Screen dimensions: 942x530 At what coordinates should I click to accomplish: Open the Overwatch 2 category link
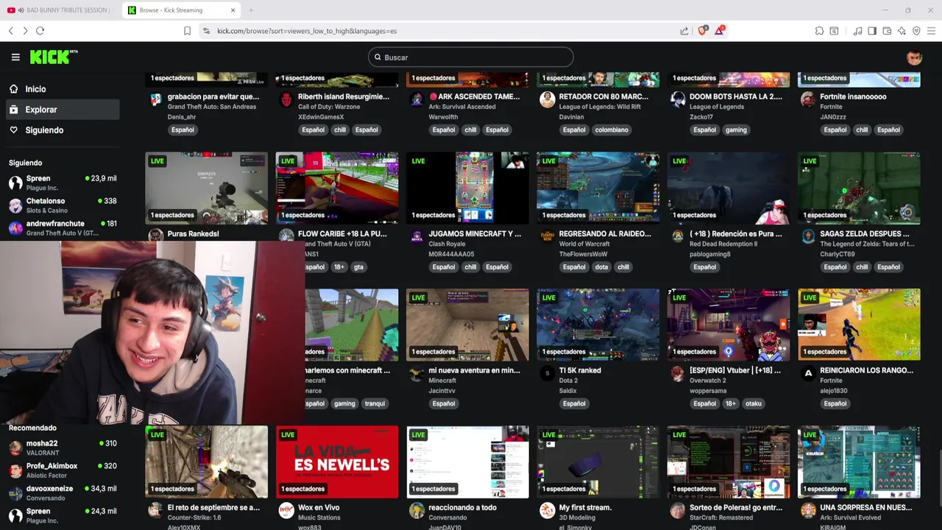point(707,381)
